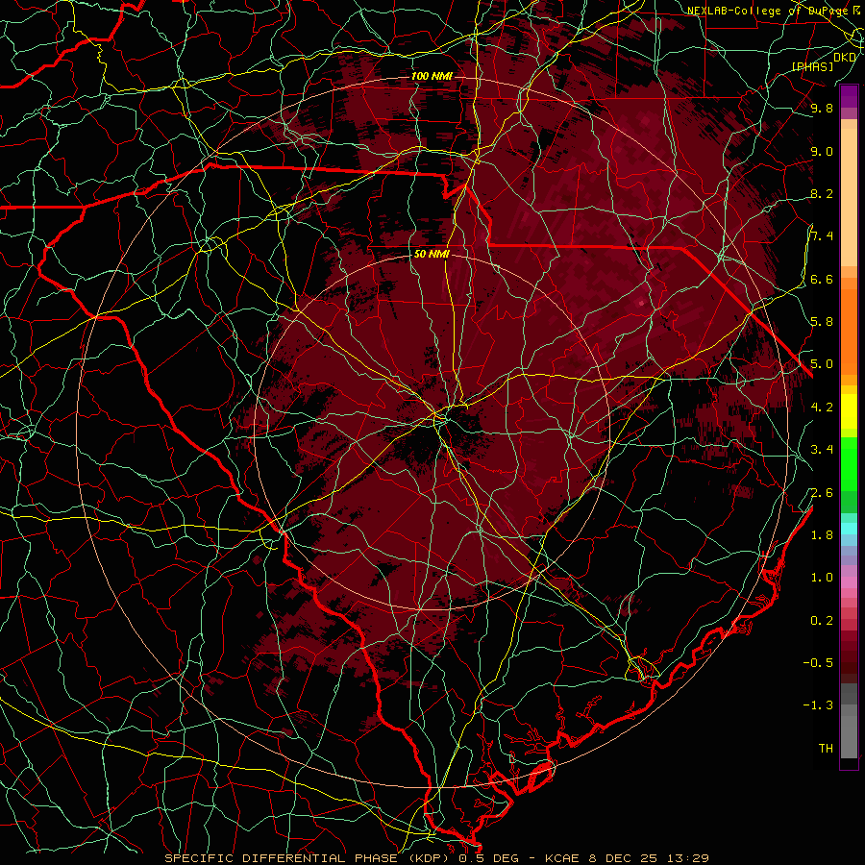Screen dimensions: 865x865
Task: Click the -1.3 value on the color scale
Action: click(x=818, y=705)
